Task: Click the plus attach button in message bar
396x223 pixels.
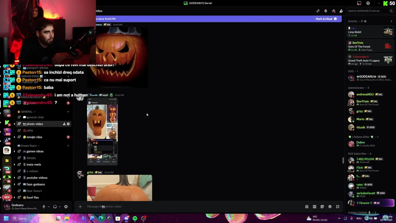Action: tap(80, 207)
